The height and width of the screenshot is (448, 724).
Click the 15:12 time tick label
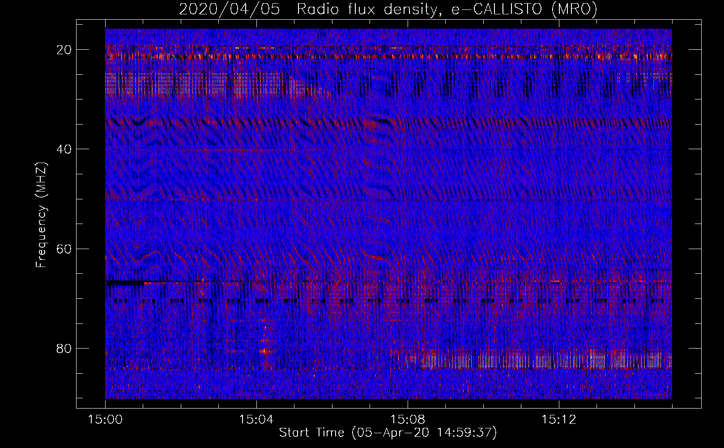click(x=559, y=420)
